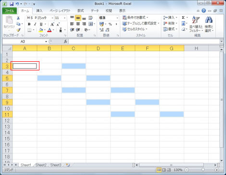Open Conditional Formatting menu button
Screen dimensions: 226x175
[135, 17]
